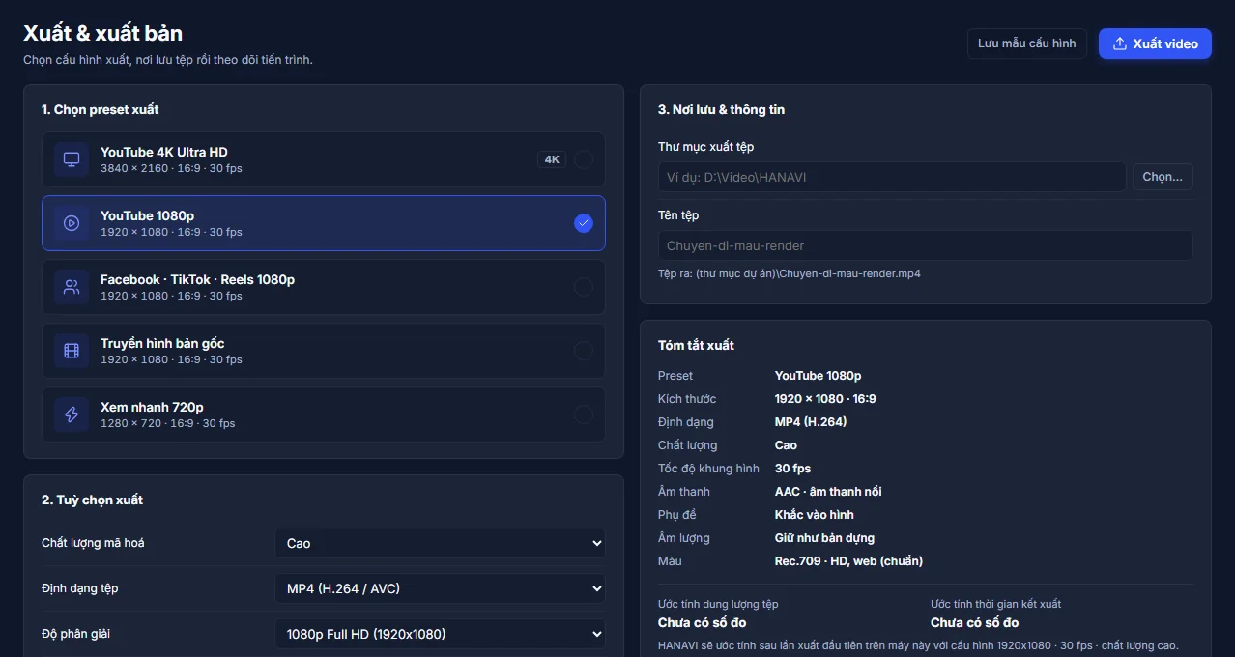Click the summary value MP4 (H.264)

[811, 422]
